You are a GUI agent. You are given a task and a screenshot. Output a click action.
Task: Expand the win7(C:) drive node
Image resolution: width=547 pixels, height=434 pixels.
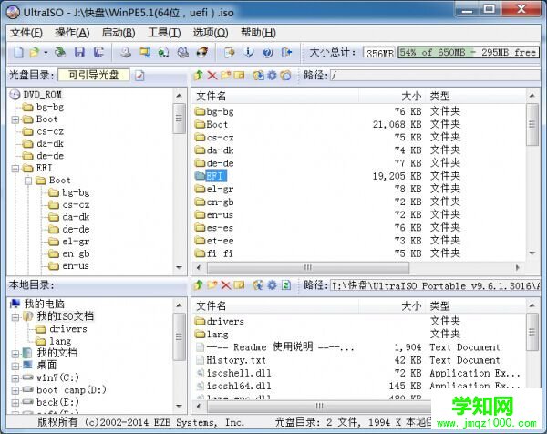click(x=15, y=378)
